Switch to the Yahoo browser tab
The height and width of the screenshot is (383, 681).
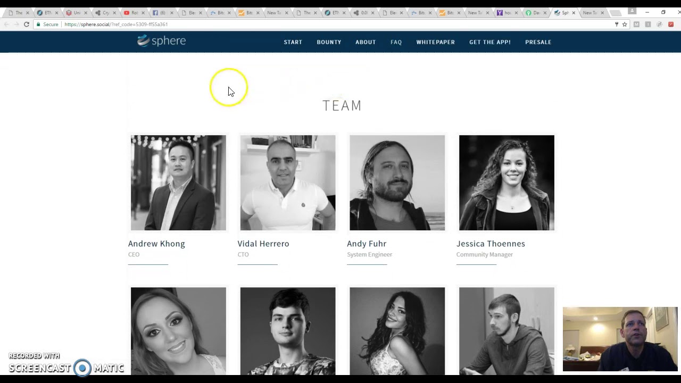coord(506,13)
